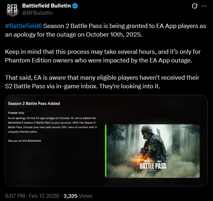Click the "See you on the Battlefield." line

pyautogui.click(x=25, y=141)
